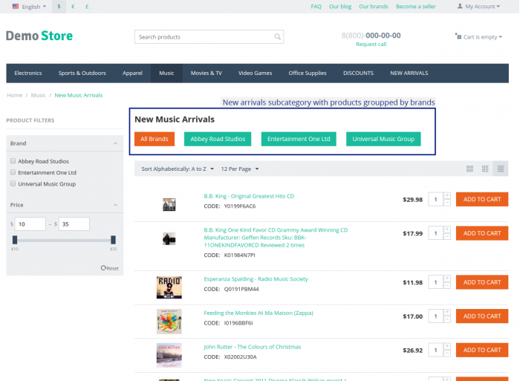Image resolution: width=520 pixels, height=381 pixels.
Task: Open Sort Alphabetically A to Z dropdown
Action: tap(178, 169)
